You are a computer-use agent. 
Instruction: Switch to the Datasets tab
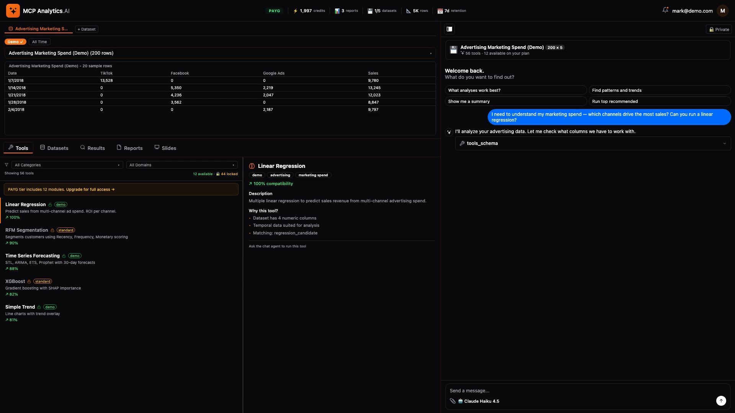[54, 148]
